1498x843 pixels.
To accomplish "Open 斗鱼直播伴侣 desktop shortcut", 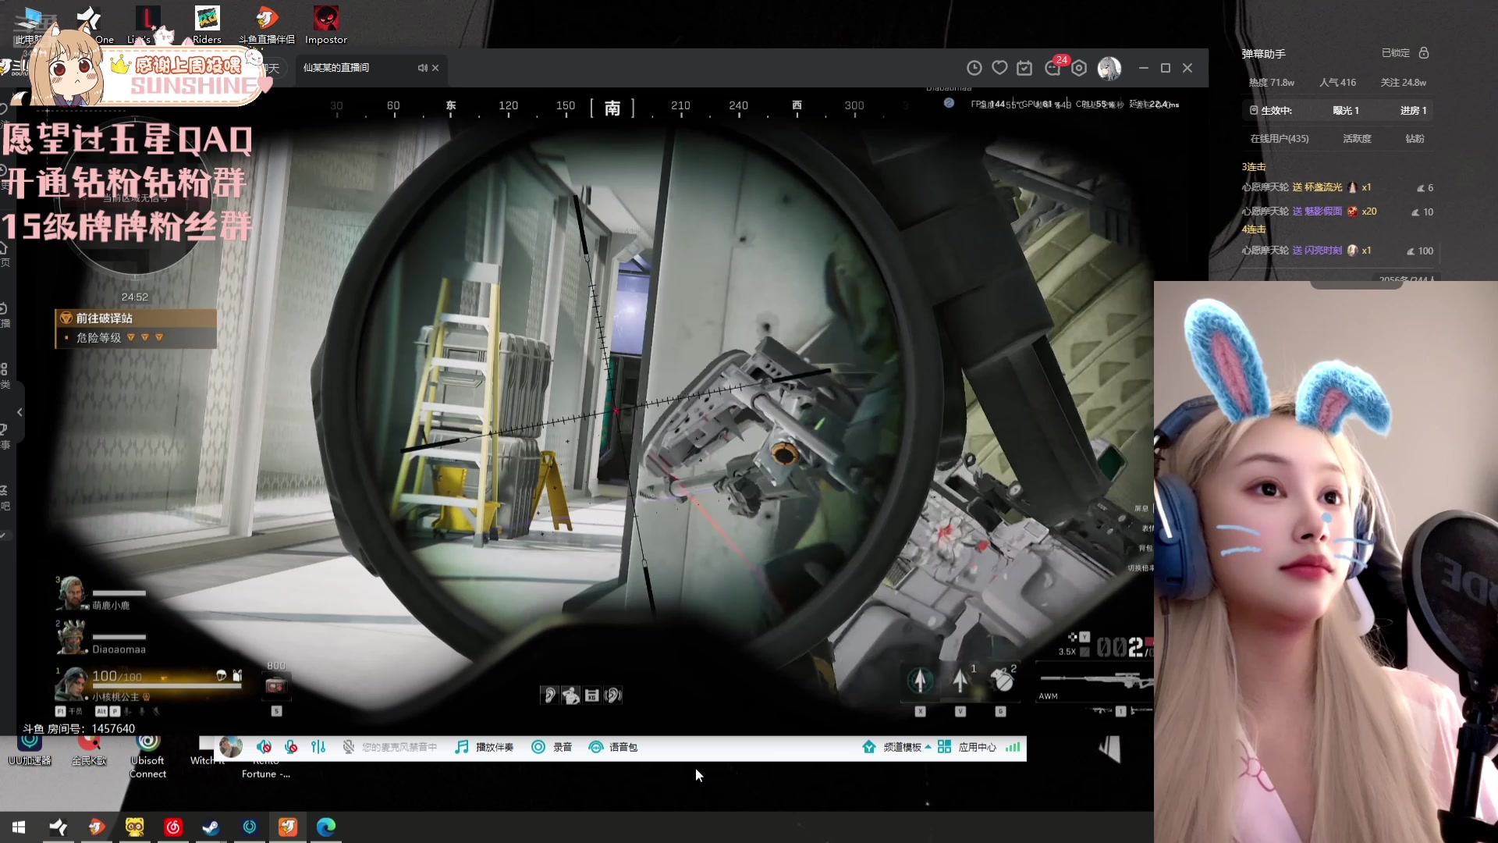I will click(267, 25).
